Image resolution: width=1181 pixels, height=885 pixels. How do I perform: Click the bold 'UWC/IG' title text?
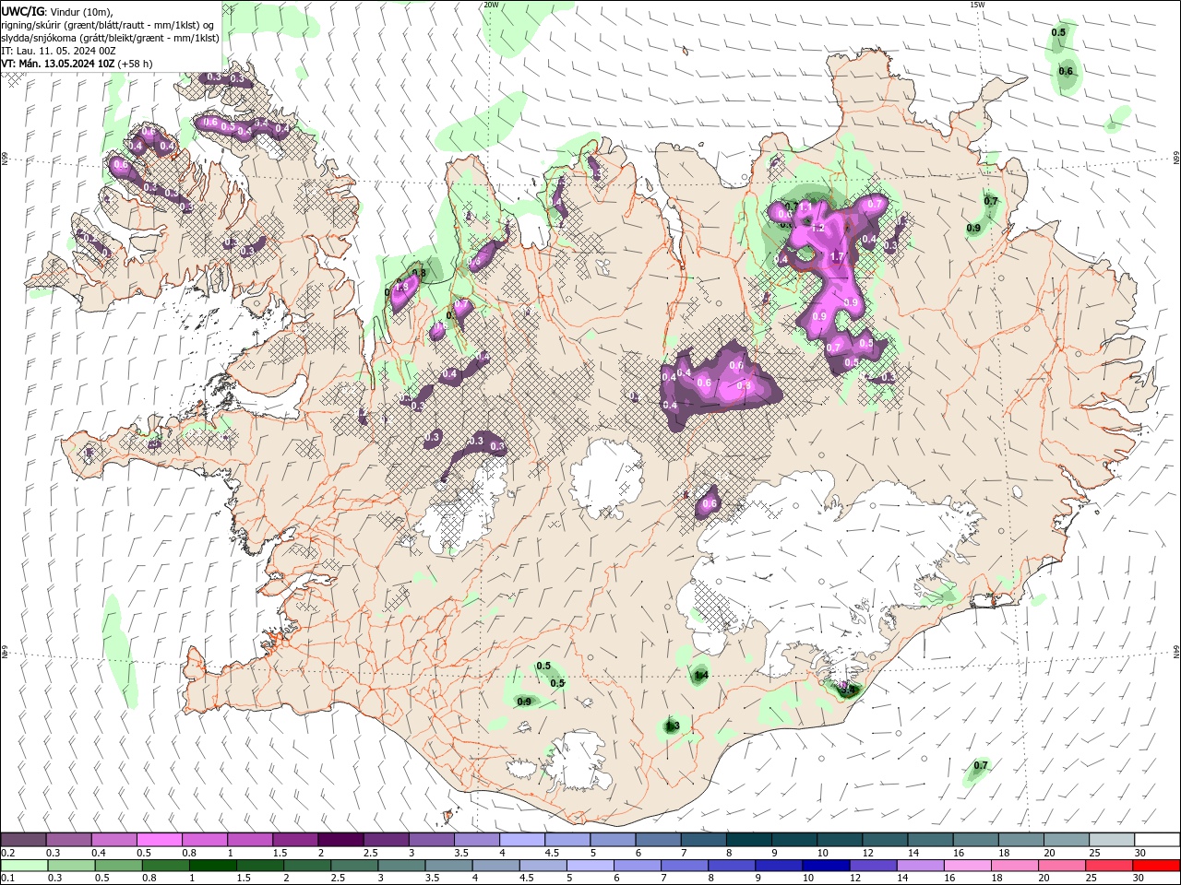(22, 11)
